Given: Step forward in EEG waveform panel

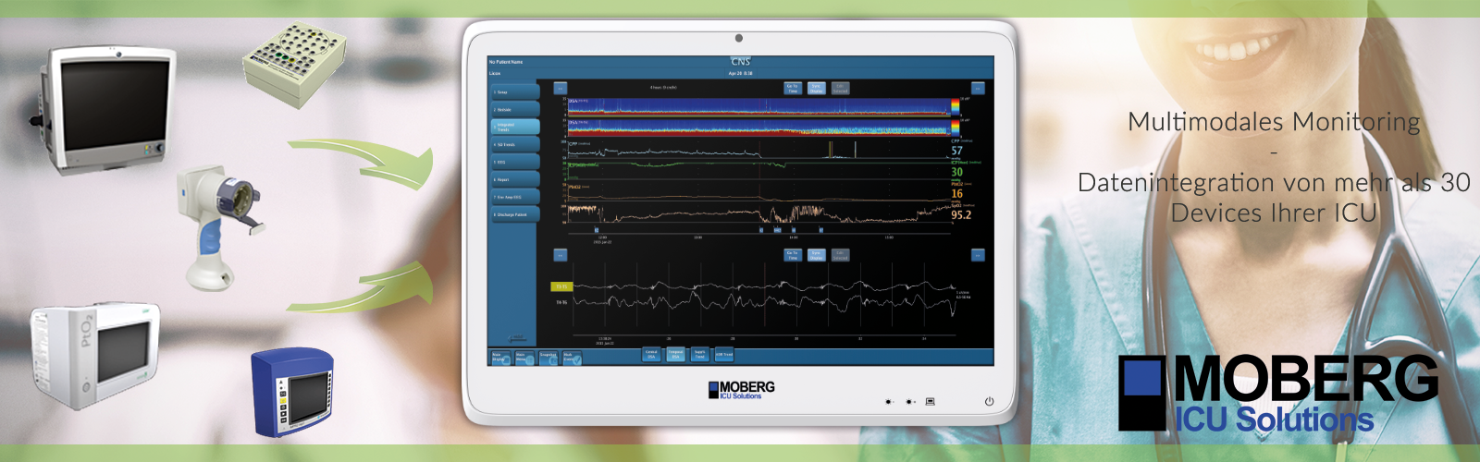Looking at the screenshot, I should [978, 255].
